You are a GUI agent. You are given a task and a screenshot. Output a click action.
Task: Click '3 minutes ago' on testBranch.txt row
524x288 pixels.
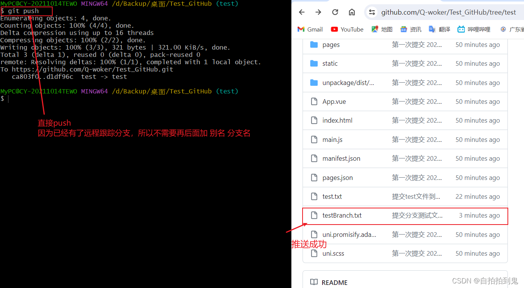click(x=479, y=215)
